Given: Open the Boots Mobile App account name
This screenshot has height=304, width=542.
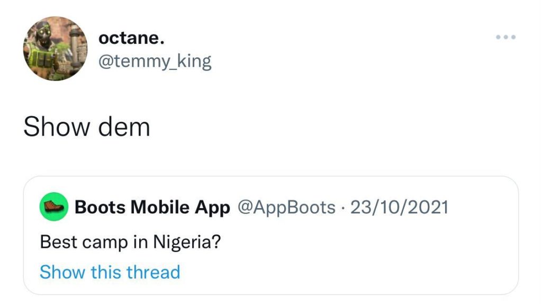Looking at the screenshot, I should [152, 207].
